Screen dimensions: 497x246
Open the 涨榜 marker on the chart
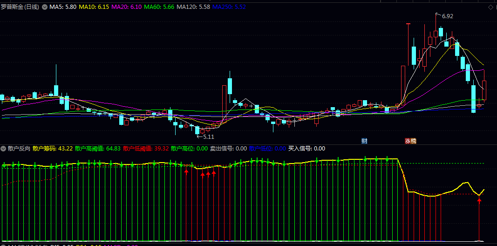coord(410,141)
